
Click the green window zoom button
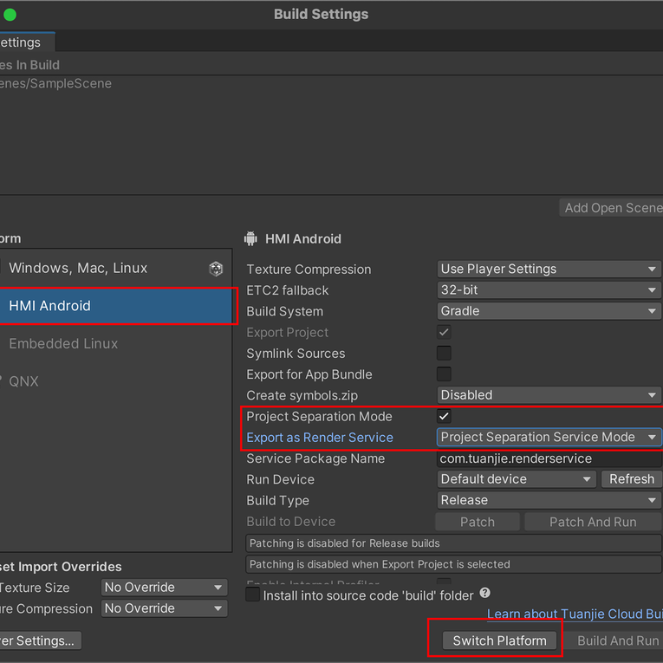10,15
